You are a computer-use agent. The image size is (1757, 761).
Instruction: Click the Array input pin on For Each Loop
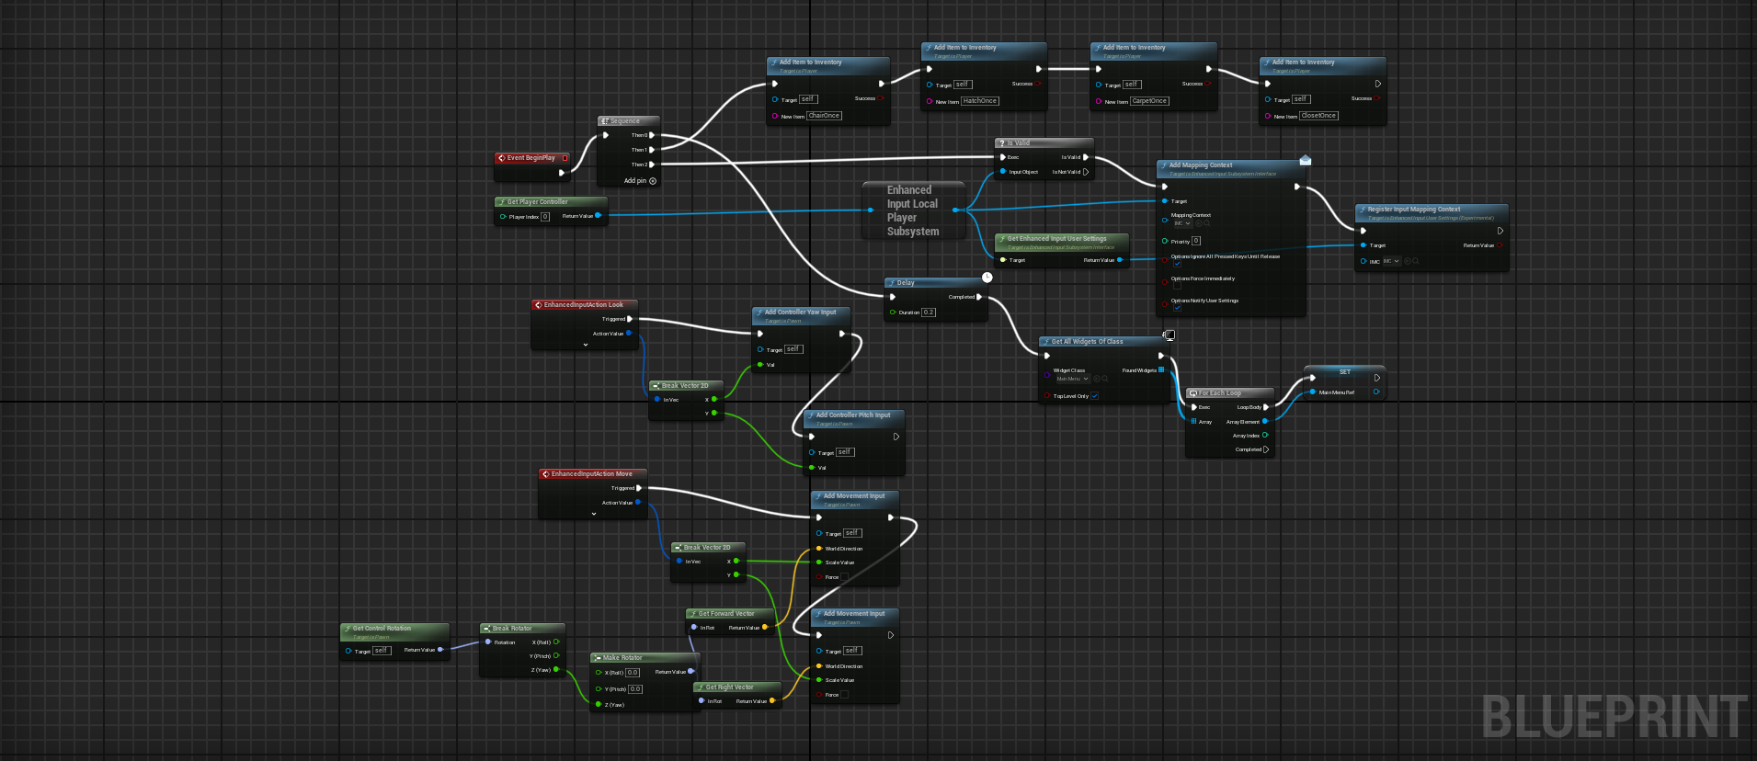(1193, 422)
